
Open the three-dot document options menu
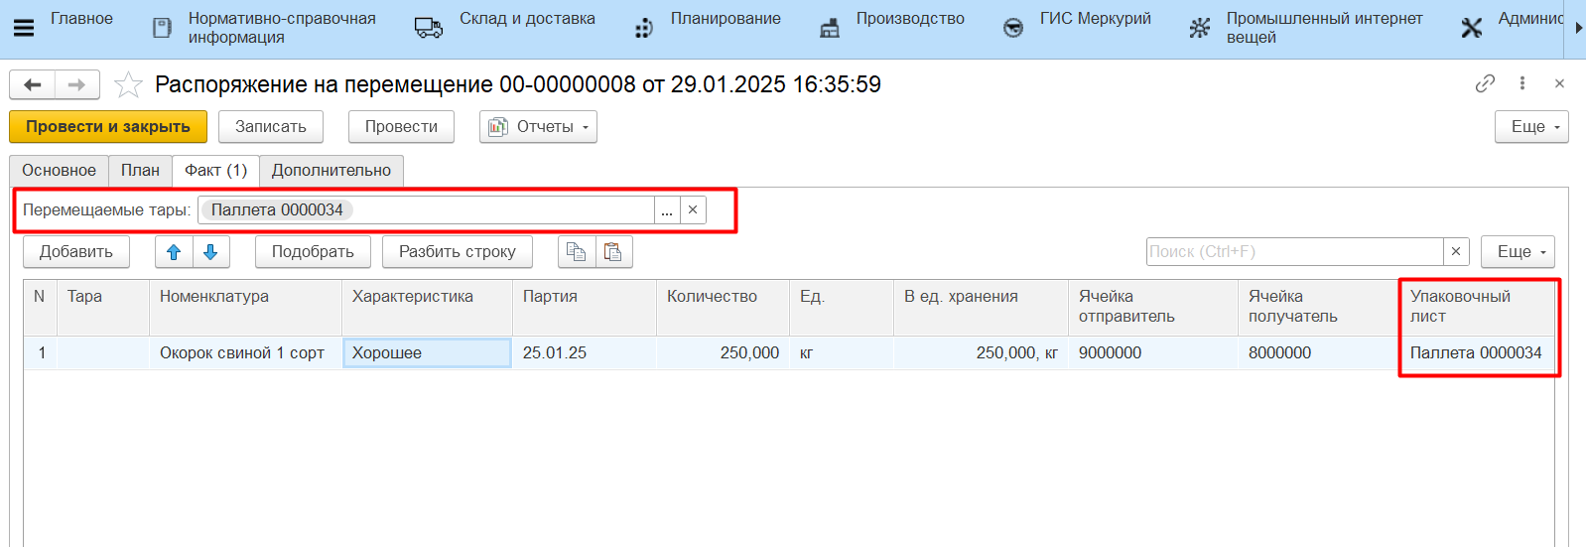coord(1522,83)
